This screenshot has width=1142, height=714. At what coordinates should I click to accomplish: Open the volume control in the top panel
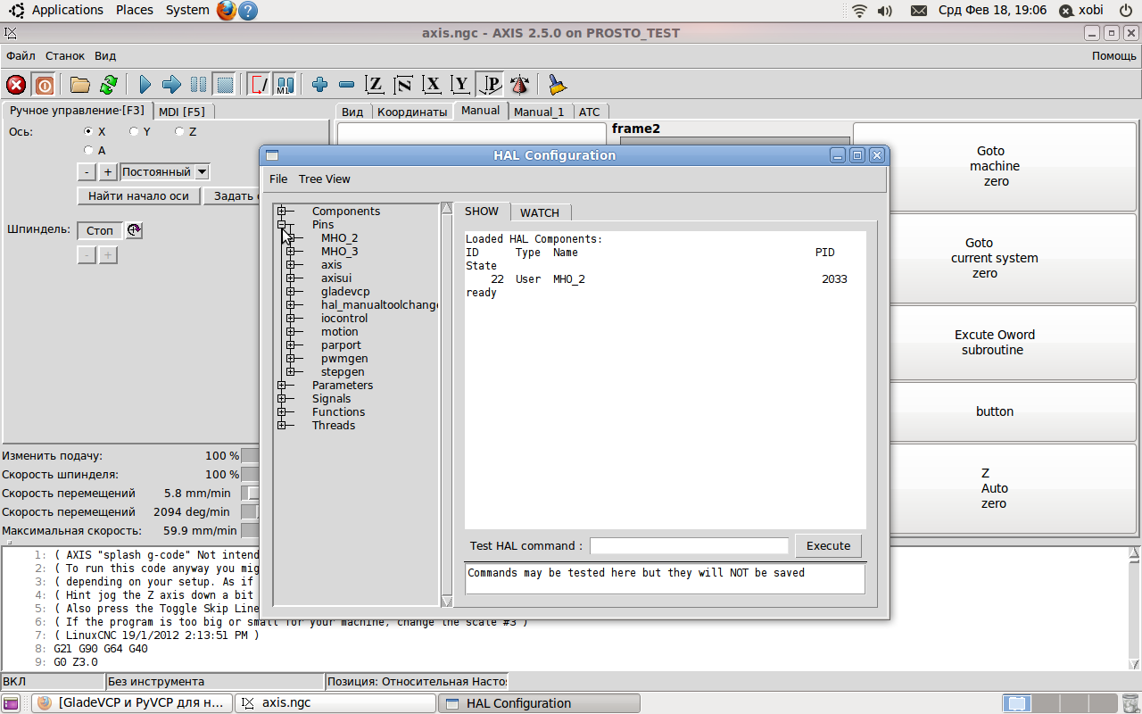pos(885,11)
